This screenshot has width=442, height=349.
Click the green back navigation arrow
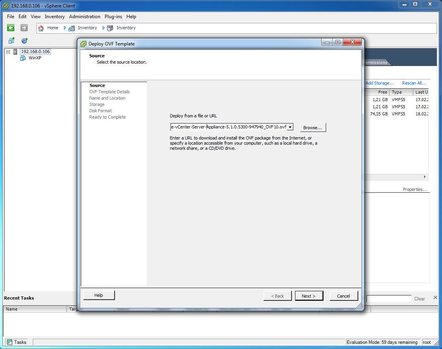tap(11, 28)
